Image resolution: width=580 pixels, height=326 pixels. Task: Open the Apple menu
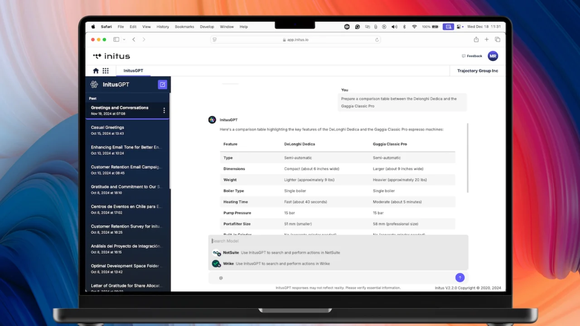pos(93,27)
